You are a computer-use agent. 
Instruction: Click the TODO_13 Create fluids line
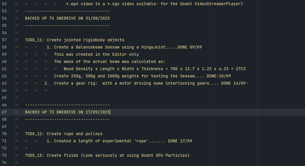107,155
